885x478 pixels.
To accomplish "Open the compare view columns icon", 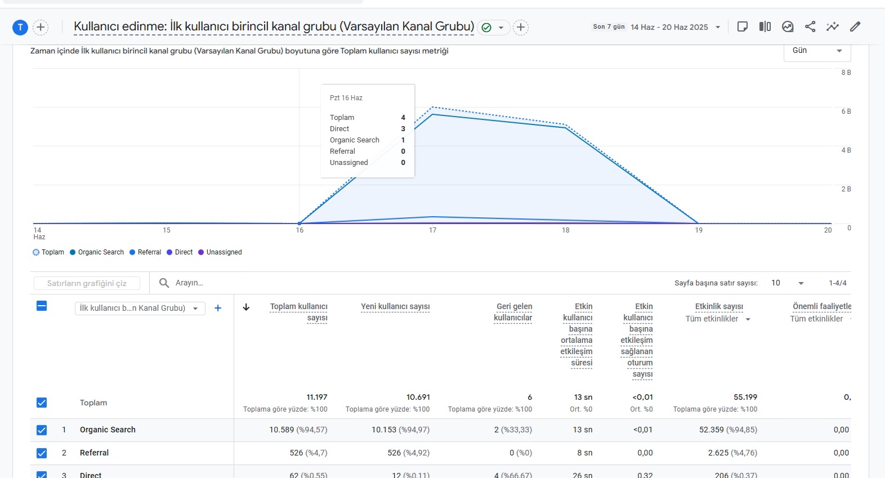I will [x=765, y=26].
